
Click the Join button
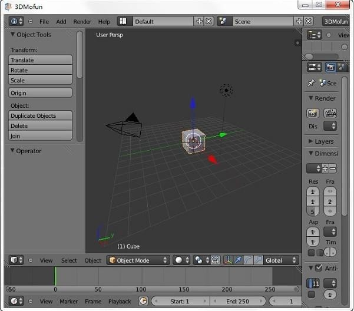[x=40, y=136]
